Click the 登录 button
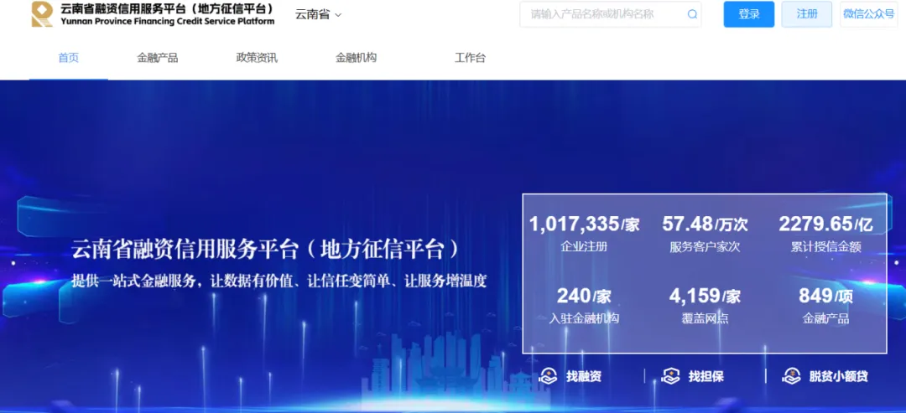Screen dimensions: 906x413 (749, 14)
